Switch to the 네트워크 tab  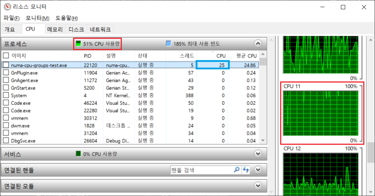100,29
